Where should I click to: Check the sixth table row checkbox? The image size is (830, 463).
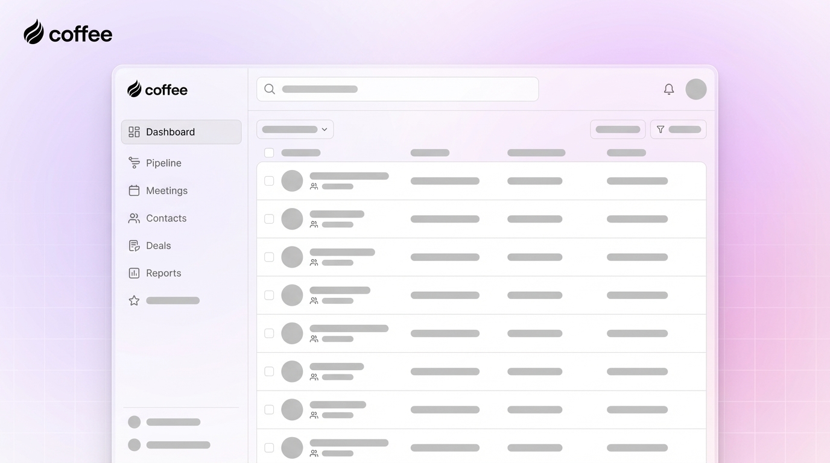pos(269,371)
